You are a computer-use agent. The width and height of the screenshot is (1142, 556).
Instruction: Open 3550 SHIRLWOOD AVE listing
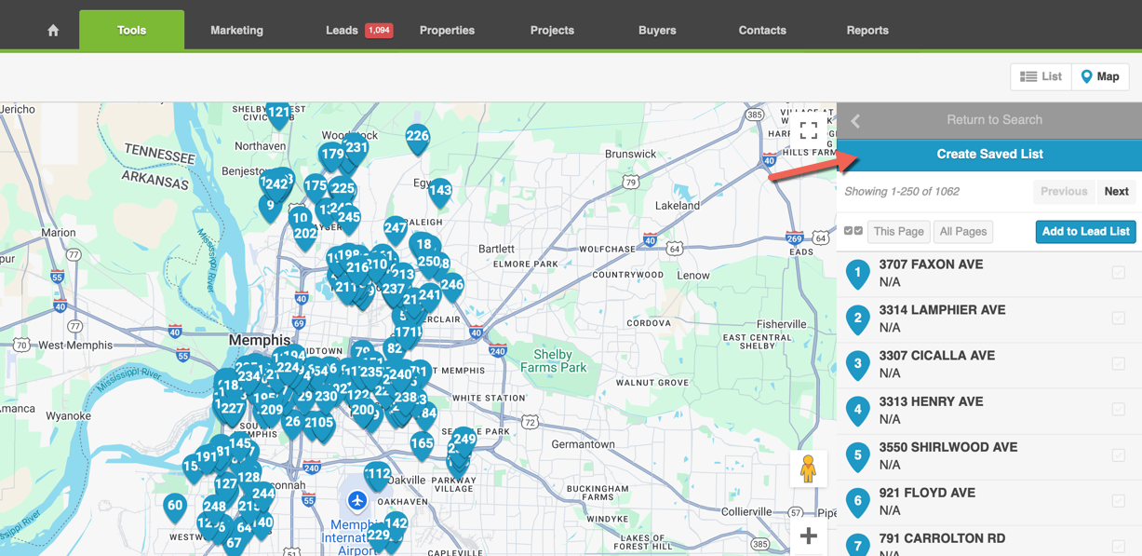(948, 447)
